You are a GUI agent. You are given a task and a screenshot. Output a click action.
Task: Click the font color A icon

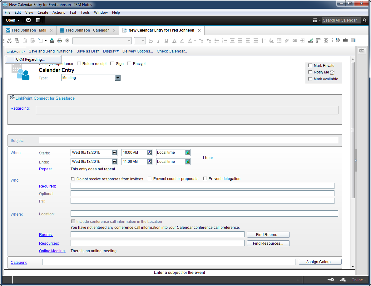pyautogui.click(x=174, y=41)
